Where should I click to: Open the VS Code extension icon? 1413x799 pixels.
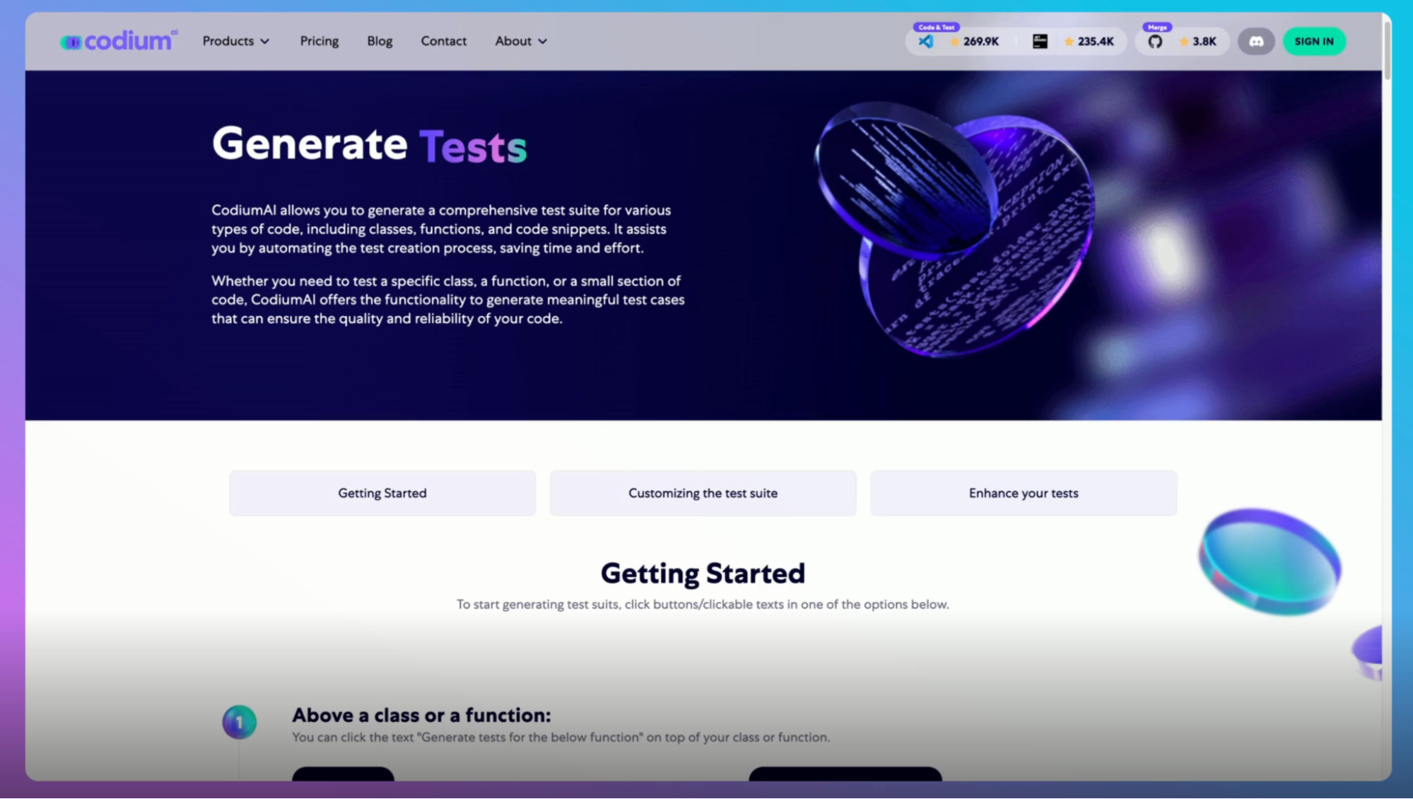[925, 42]
